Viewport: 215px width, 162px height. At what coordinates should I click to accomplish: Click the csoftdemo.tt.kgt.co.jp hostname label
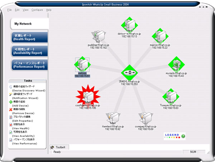coord(88,105)
